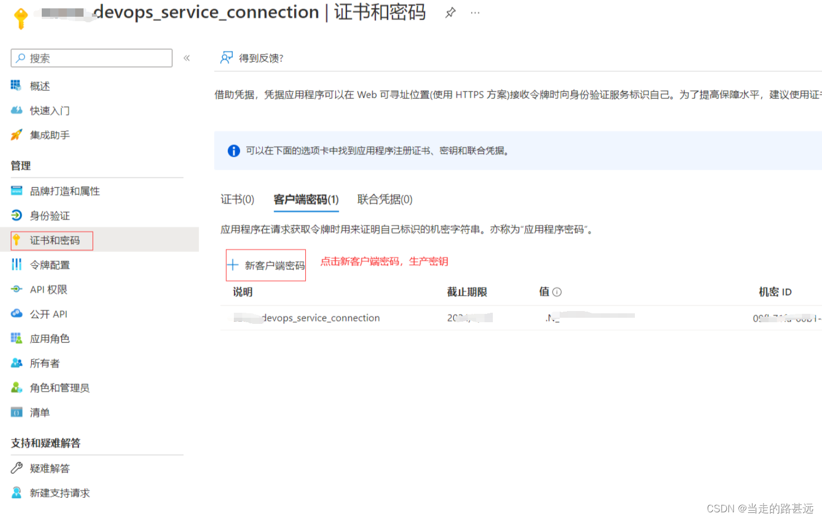Viewport: 822px width, 519px height.
Task: Pin the 证书和密码 blade
Action: [x=451, y=12]
